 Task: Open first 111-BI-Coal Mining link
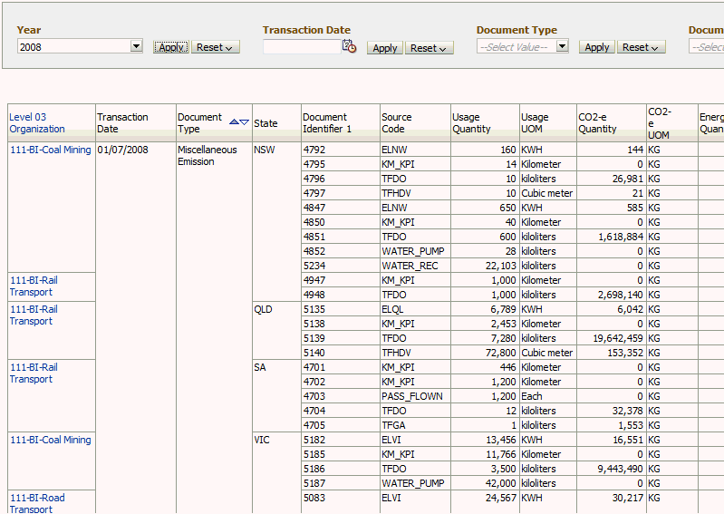point(51,150)
